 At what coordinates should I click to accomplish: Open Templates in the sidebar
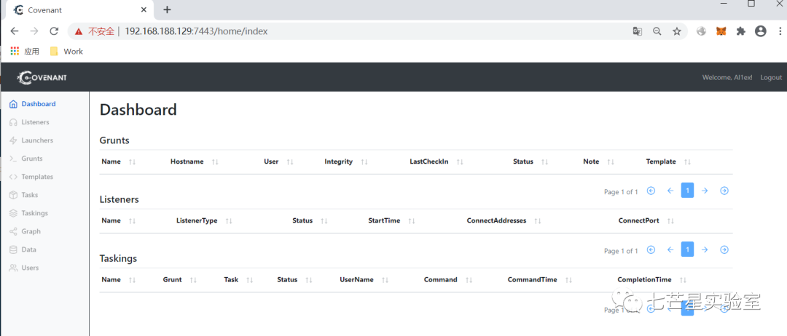click(x=31, y=177)
